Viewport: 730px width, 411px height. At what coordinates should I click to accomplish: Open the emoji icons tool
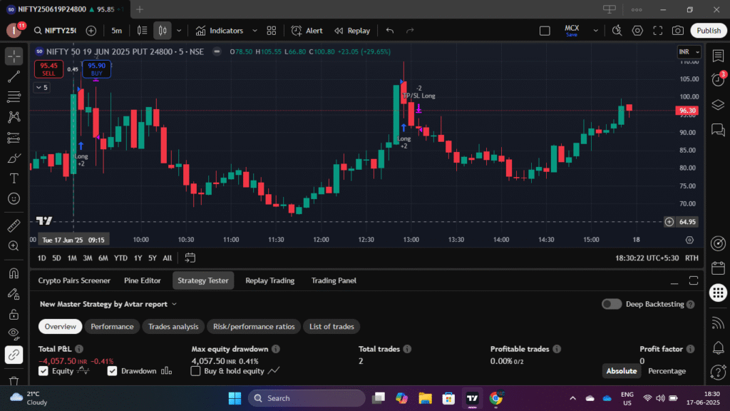pyautogui.click(x=14, y=199)
